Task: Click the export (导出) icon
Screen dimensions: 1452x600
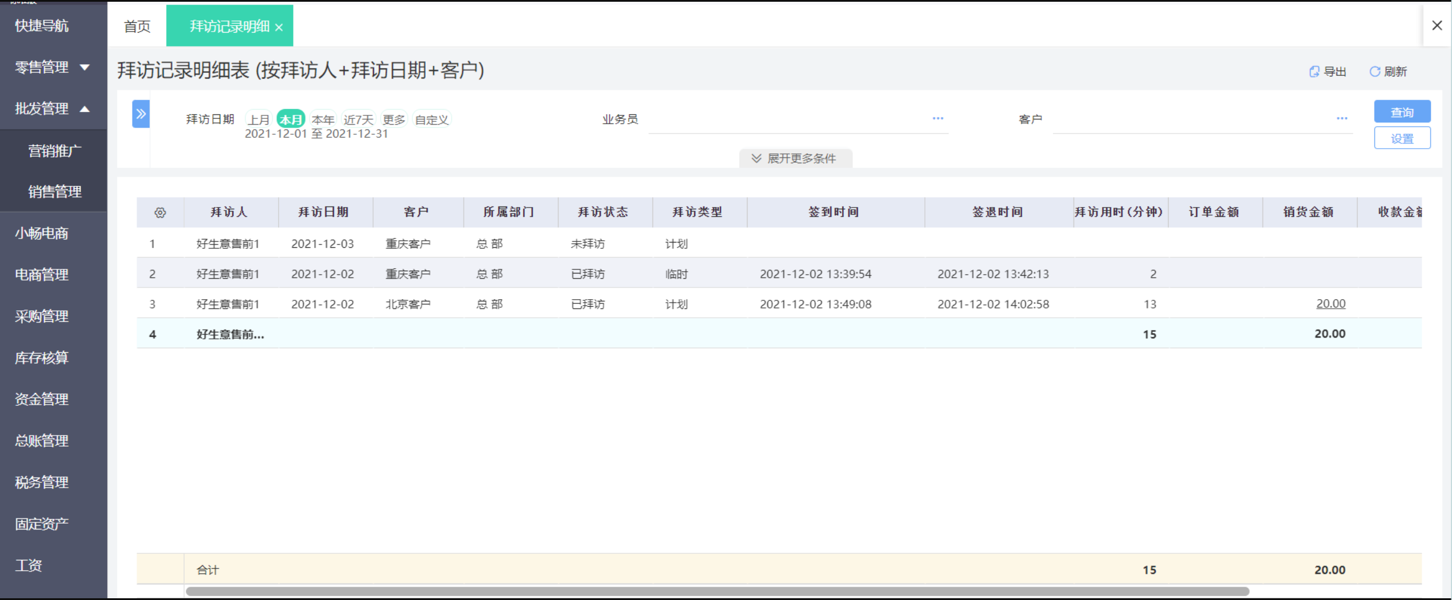Action: 1314,72
